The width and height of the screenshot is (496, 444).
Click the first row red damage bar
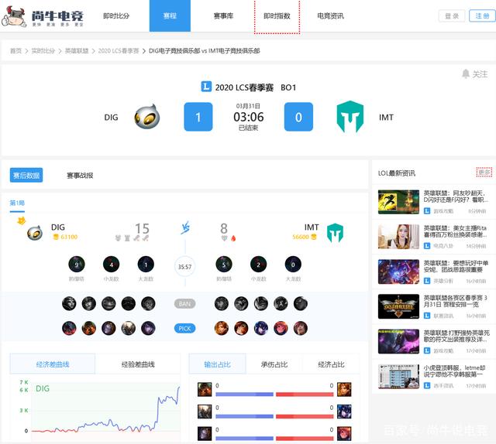coord(305,394)
